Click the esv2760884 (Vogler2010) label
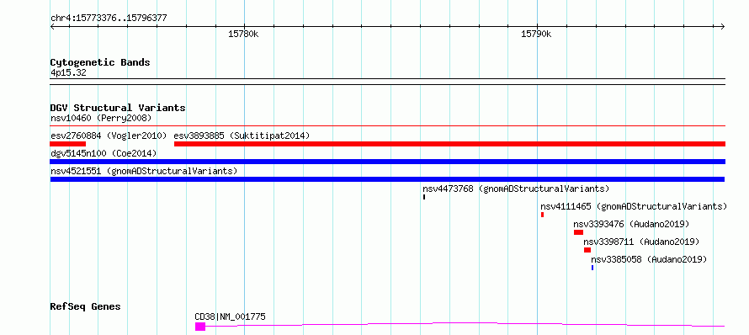 [x=109, y=136]
